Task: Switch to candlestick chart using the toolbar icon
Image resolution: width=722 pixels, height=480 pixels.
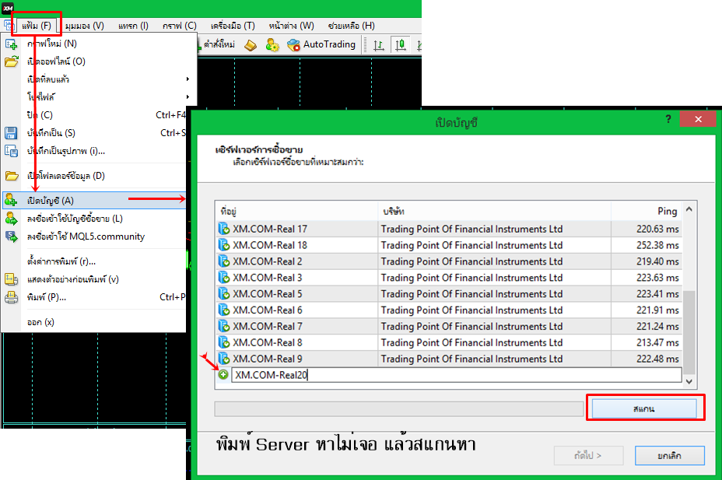Action: point(401,45)
